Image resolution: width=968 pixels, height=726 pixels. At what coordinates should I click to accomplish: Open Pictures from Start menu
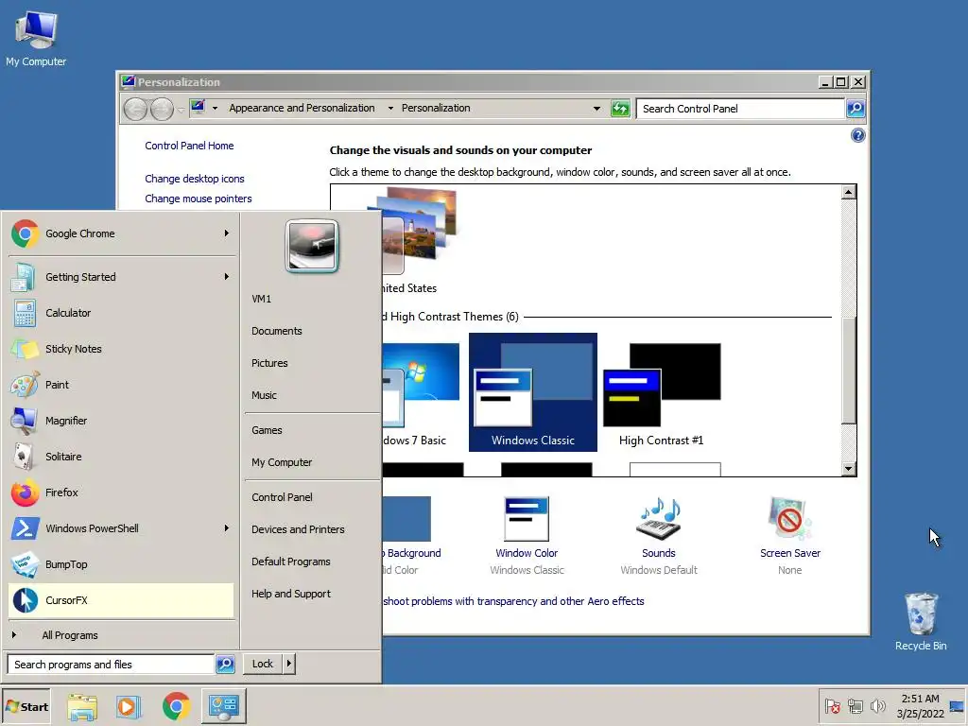[312, 363]
